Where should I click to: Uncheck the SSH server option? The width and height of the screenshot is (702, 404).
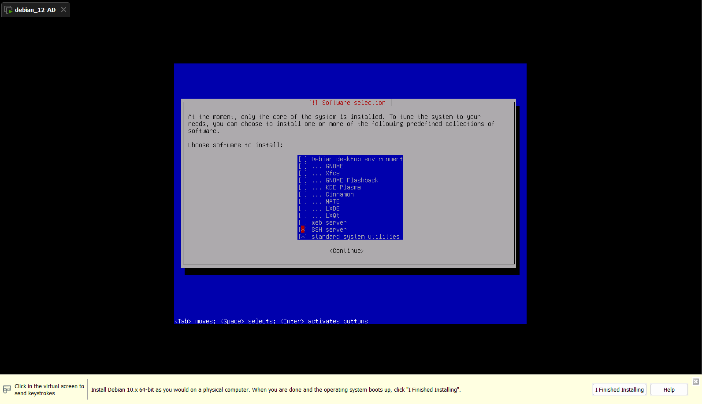pos(303,230)
